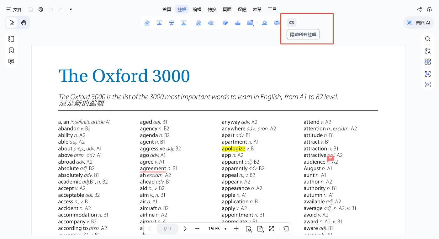
Task: Switch to the 註解 tab
Action: click(182, 9)
